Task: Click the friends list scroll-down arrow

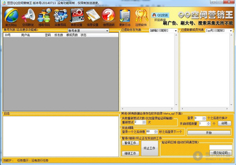Action: pos(176,105)
